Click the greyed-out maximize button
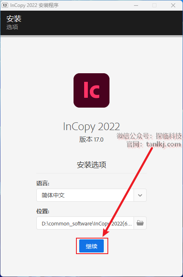 coord(154,5)
